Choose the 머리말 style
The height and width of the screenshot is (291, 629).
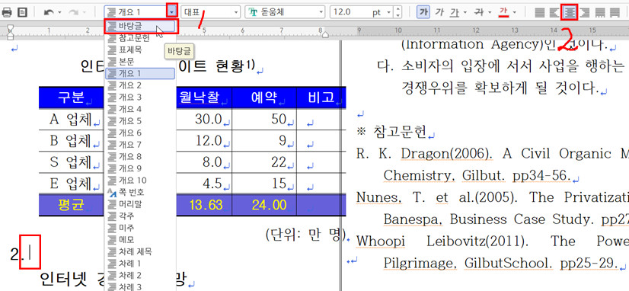click(x=140, y=204)
